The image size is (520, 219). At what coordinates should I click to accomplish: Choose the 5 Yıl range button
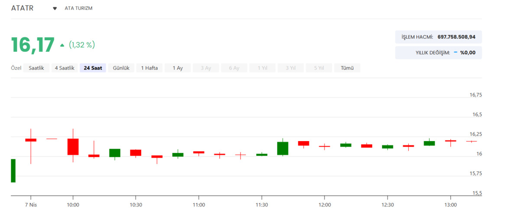[318, 68]
